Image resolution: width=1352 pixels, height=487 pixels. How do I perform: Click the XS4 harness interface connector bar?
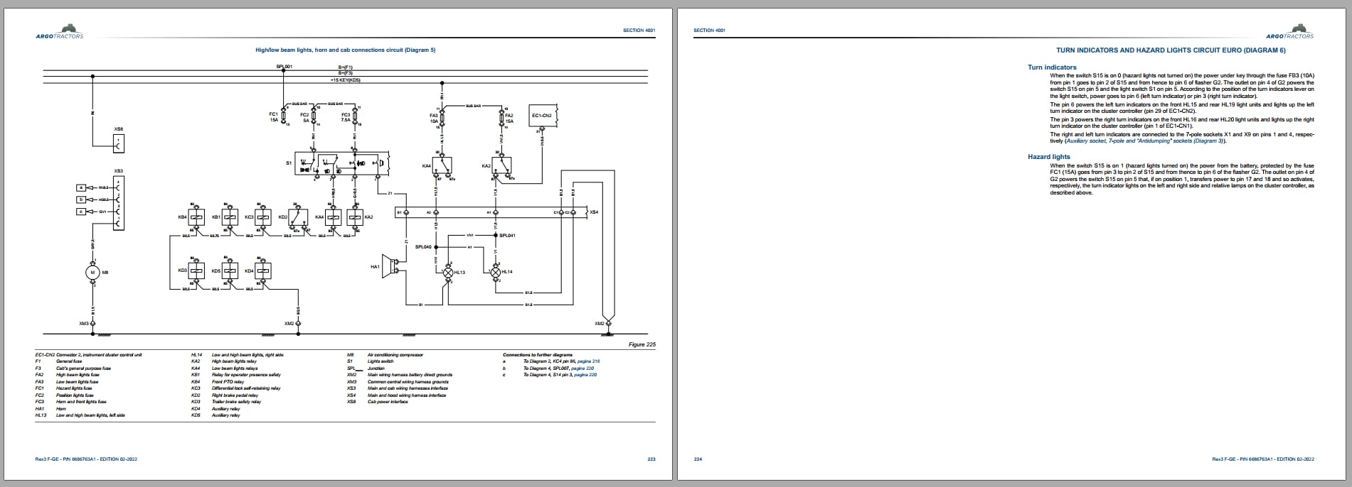pyautogui.click(x=491, y=212)
